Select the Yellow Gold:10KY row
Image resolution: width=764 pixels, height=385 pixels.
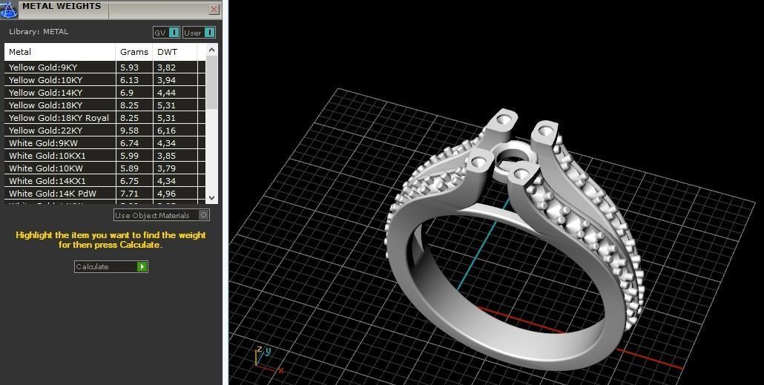point(105,80)
